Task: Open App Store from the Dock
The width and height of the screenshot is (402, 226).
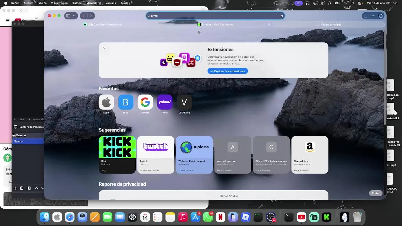Action: [x=195, y=217]
